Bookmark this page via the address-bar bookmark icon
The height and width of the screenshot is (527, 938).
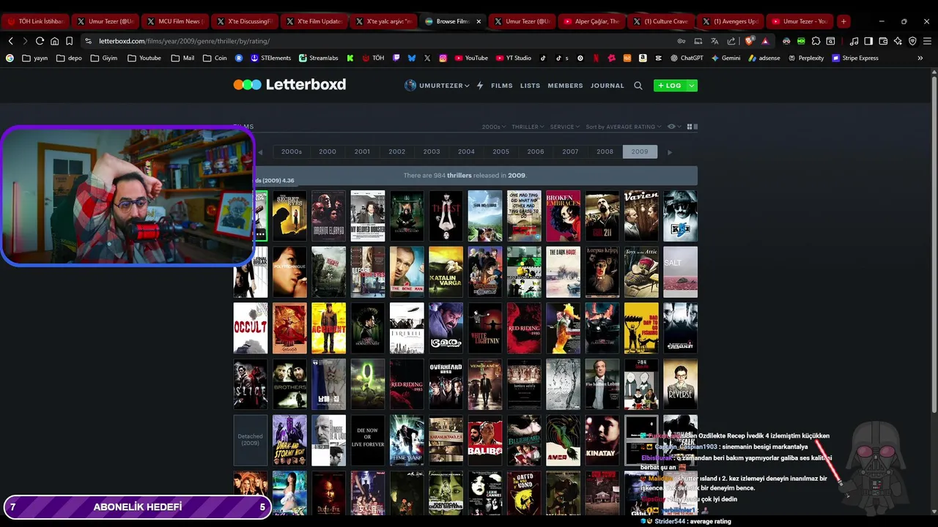(69, 41)
